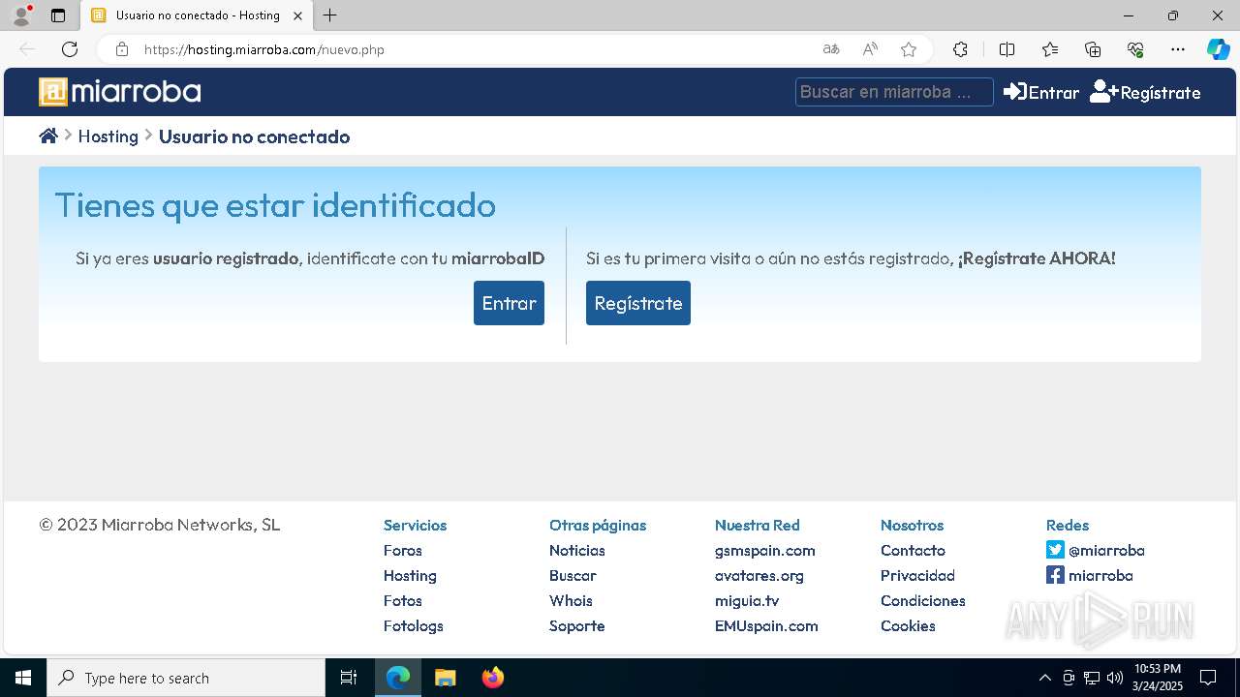Click the miarroba logo
The image size is (1240, 697).
coord(120,92)
